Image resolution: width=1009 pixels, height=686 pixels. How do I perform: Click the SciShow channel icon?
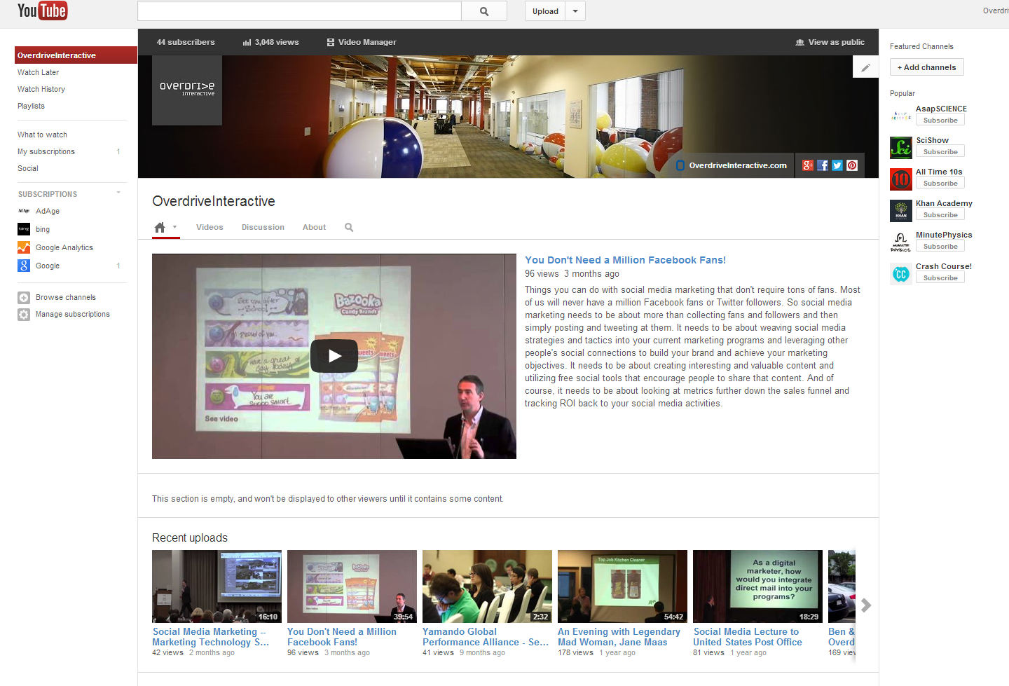coord(901,148)
